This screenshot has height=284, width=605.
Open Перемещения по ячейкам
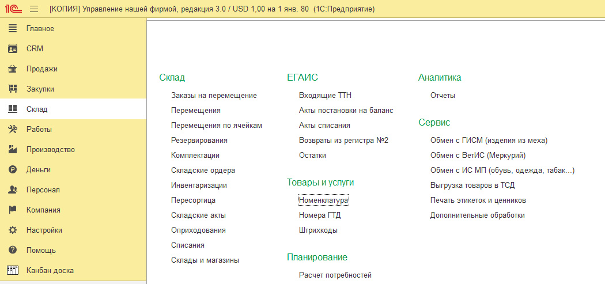click(x=217, y=126)
